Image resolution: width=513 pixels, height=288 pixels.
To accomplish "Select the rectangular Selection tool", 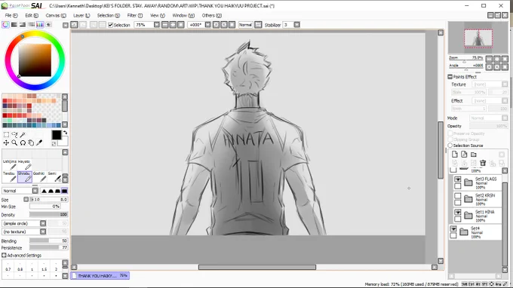I will click(6, 135).
